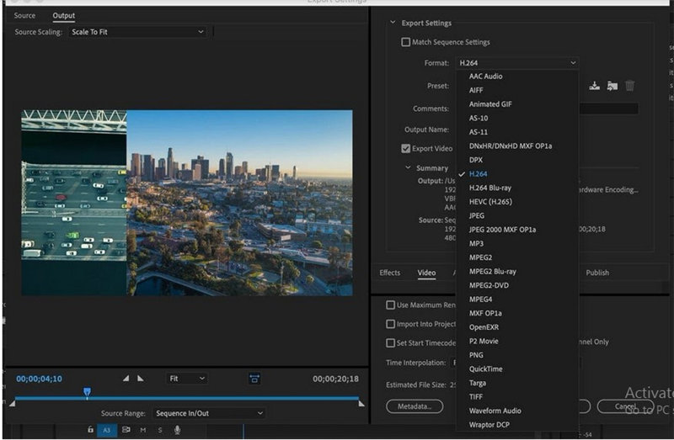The image size is (674, 440).
Task: Toggle the track lock icon
Action: pyautogui.click(x=91, y=430)
